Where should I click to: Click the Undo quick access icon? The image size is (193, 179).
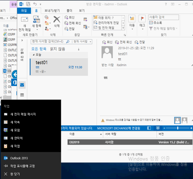click(35, 4)
